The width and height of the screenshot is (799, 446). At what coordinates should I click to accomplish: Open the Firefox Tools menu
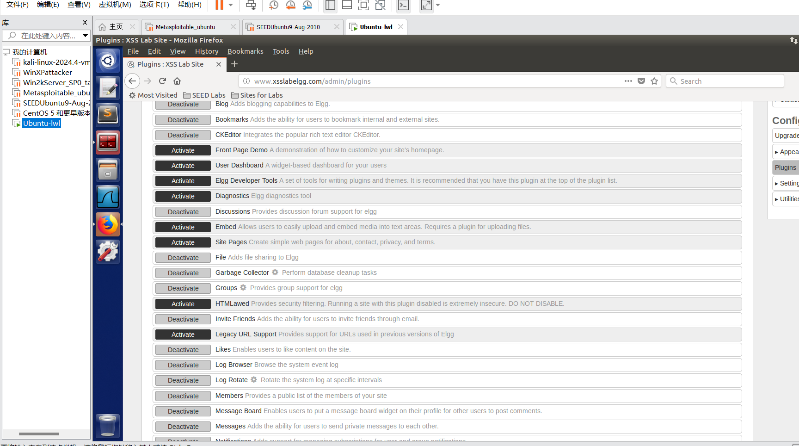(281, 51)
